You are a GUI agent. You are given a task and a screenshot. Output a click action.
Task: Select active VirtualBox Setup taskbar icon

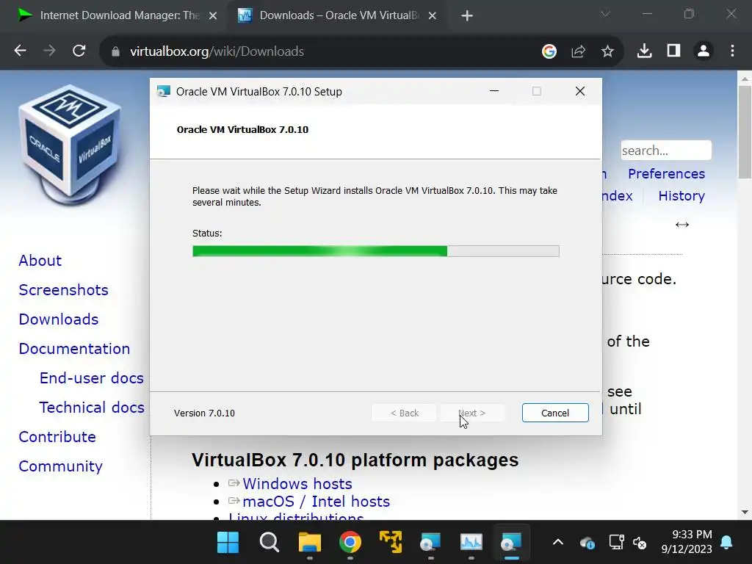[511, 543]
